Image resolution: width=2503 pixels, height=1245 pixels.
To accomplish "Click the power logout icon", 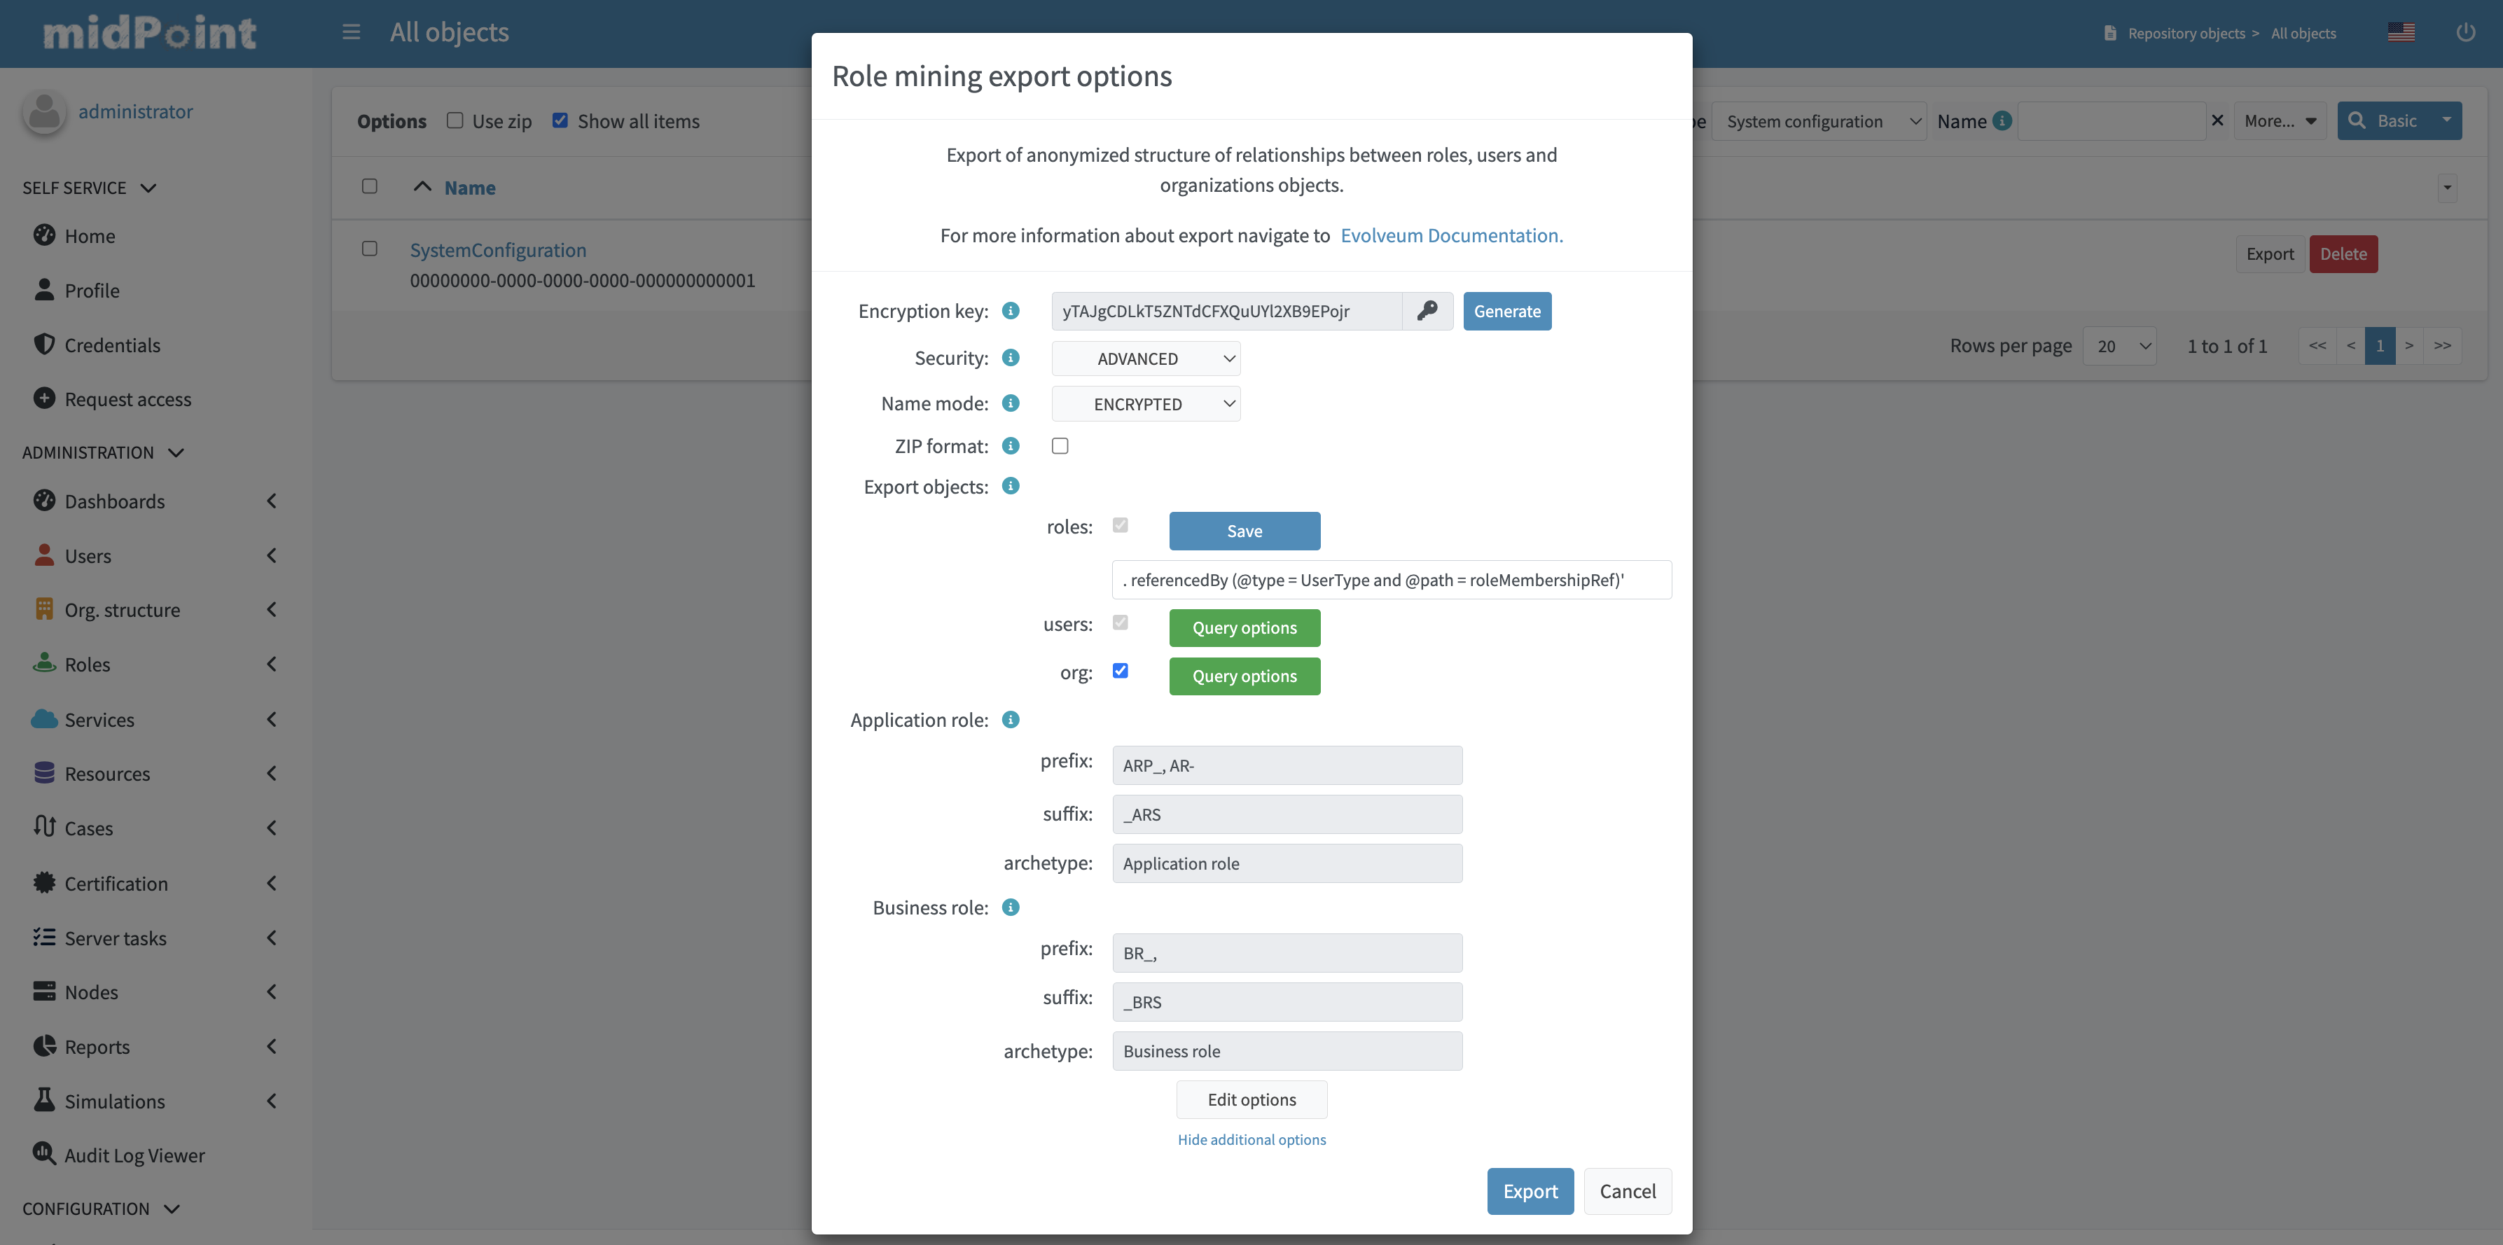I will pos(2465,32).
